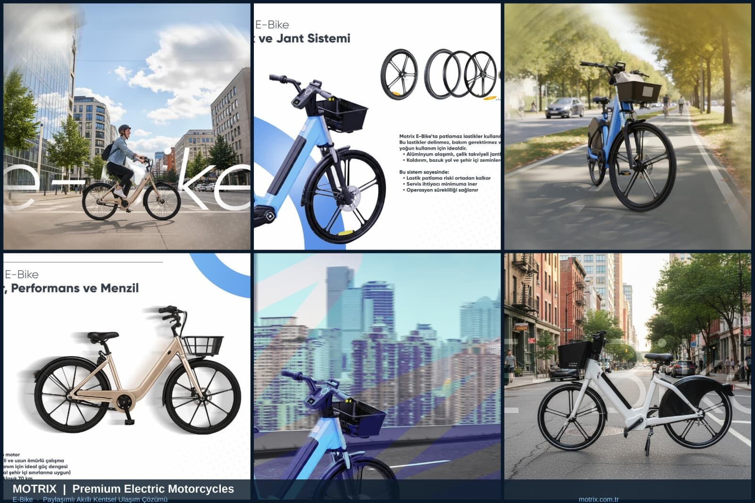Open the woman riding beige e-bike photo
The image size is (755, 503).
coord(127,126)
